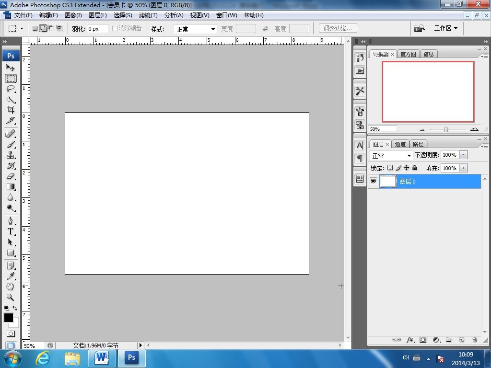Select the Zoom magnifier tool

point(11,297)
